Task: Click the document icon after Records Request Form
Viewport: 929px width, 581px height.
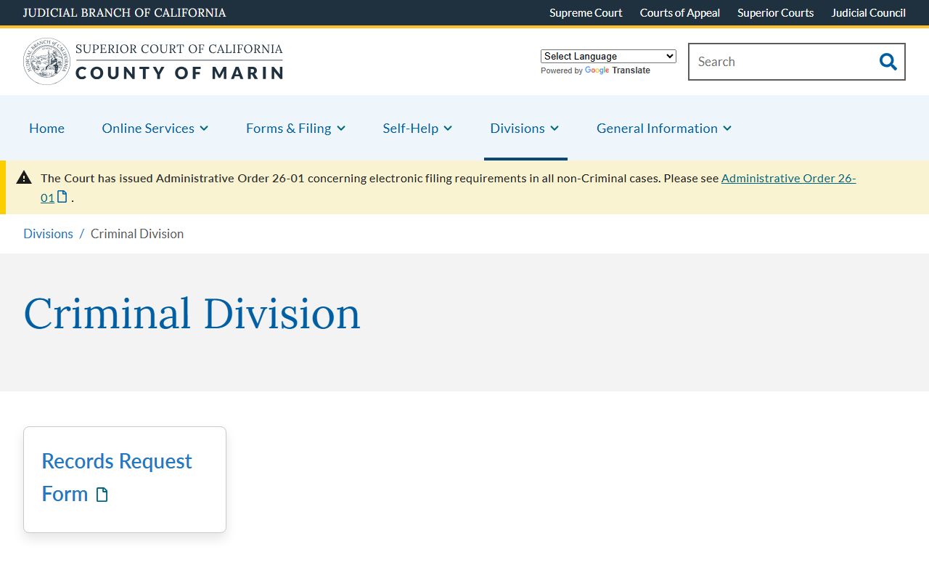Action: click(x=102, y=495)
